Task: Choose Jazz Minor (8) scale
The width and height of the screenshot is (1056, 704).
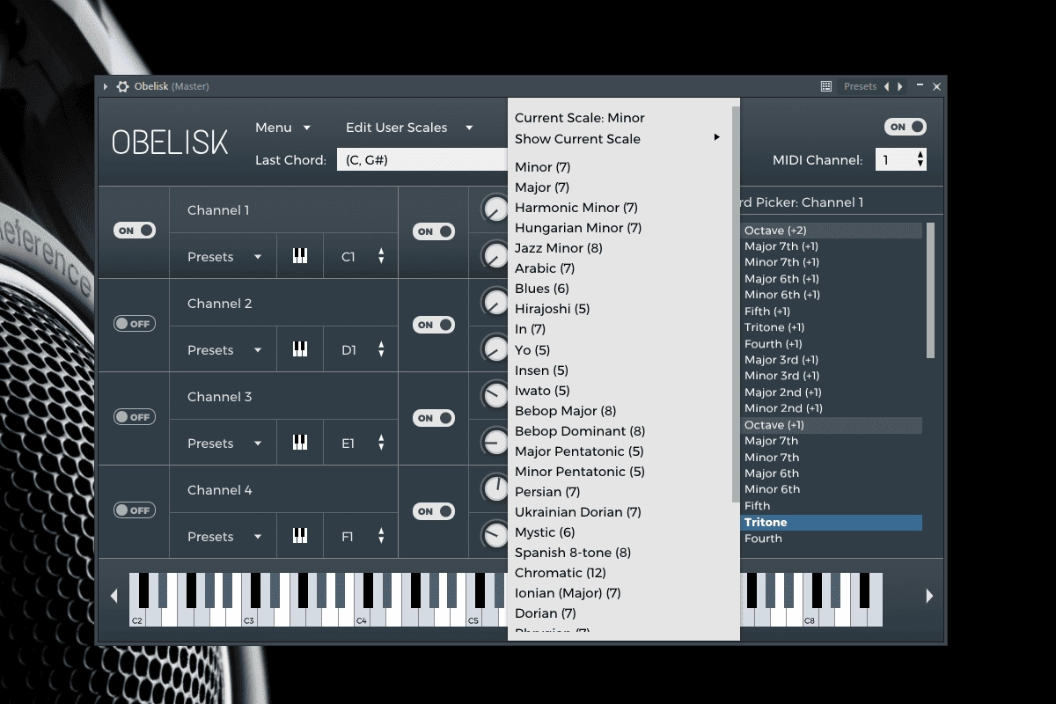Action: [559, 248]
